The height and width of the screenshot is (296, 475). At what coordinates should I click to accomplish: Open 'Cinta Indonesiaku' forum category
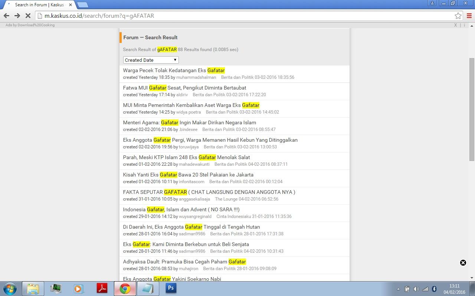point(234,216)
